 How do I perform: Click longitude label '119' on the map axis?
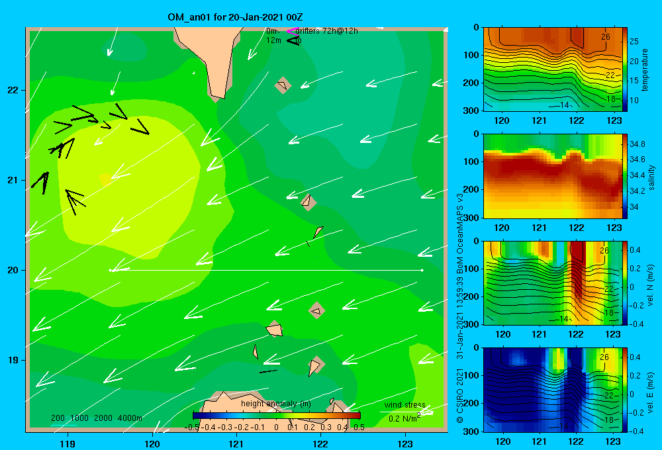[x=68, y=443]
